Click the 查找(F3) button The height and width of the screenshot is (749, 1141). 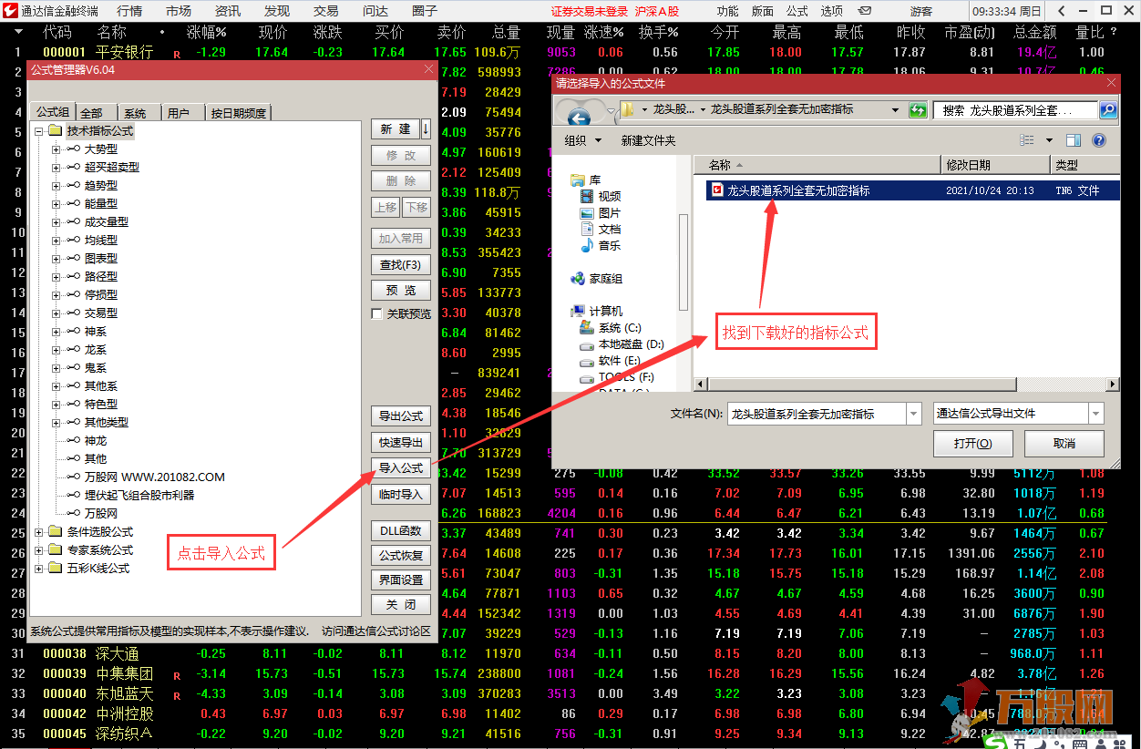point(401,264)
